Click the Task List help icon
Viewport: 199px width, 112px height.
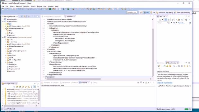click(x=190, y=23)
